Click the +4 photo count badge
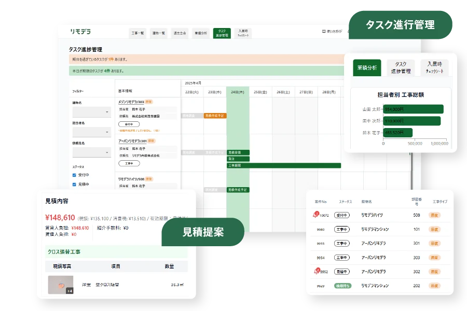Screen dimensions: 467x311 pos(70,291)
